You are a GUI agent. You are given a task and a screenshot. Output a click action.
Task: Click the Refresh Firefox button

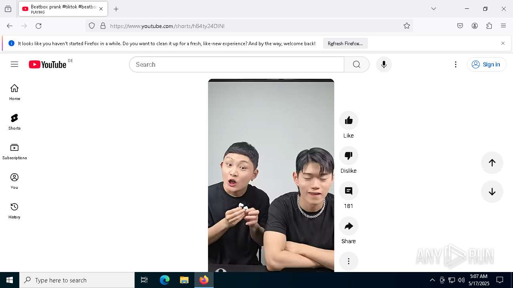pyautogui.click(x=345, y=43)
